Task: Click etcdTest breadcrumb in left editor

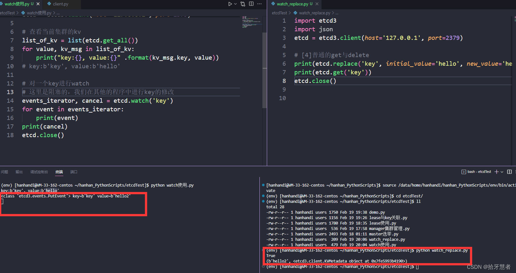Action: click(x=8, y=13)
